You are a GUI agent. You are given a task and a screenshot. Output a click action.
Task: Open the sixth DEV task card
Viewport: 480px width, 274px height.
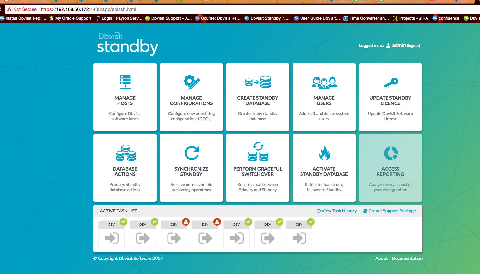tap(268, 234)
